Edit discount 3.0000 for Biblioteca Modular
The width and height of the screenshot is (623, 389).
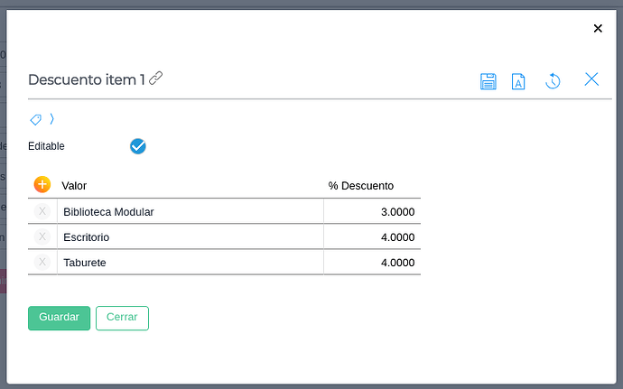point(372,212)
